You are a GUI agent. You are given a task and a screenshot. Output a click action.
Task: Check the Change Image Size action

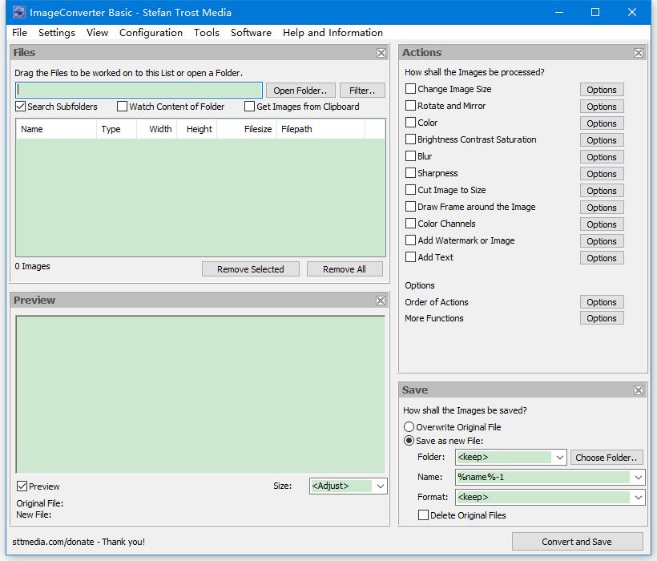[410, 89]
